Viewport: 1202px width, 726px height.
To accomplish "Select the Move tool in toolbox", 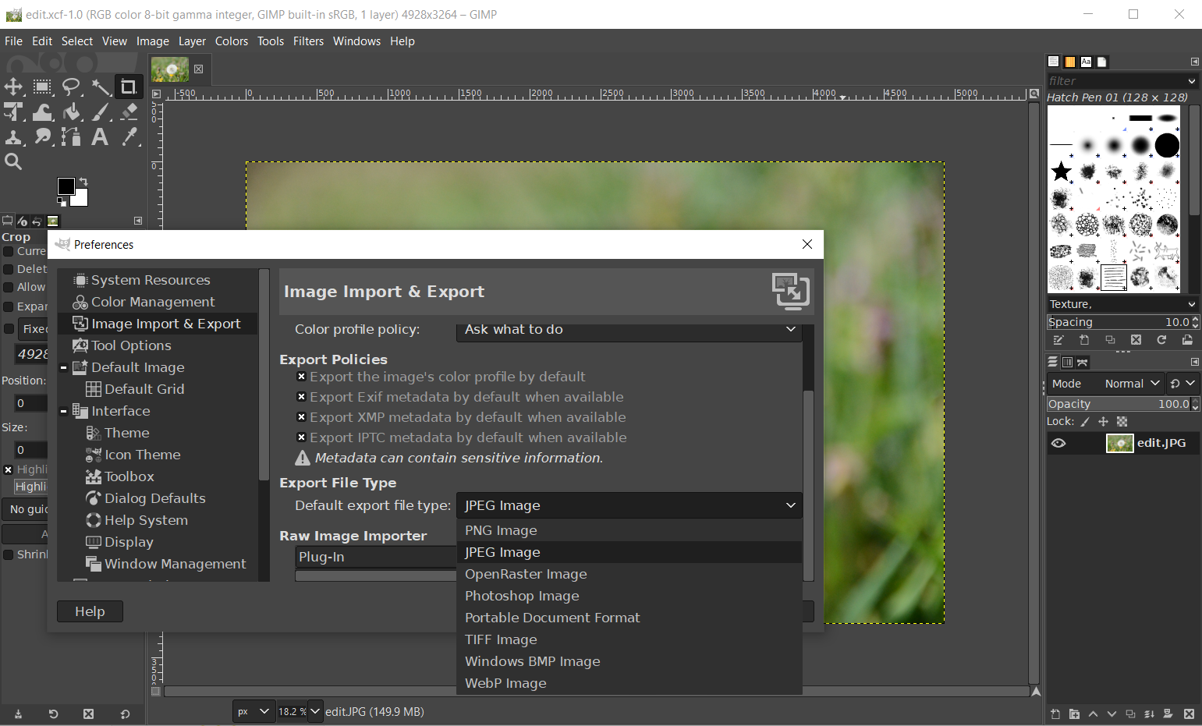I will pyautogui.click(x=13, y=87).
